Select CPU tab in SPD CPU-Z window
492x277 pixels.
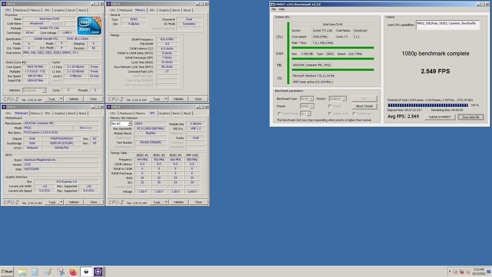coord(113,113)
